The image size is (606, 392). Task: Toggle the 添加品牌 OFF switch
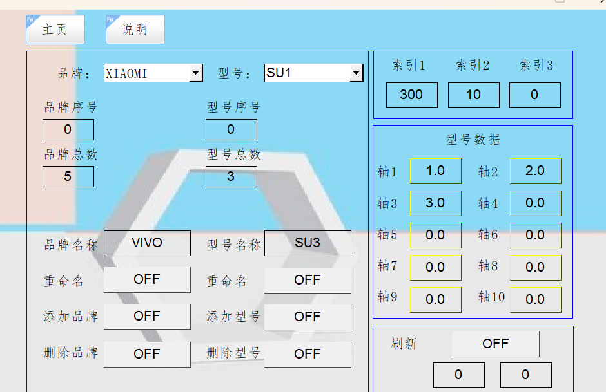point(147,317)
